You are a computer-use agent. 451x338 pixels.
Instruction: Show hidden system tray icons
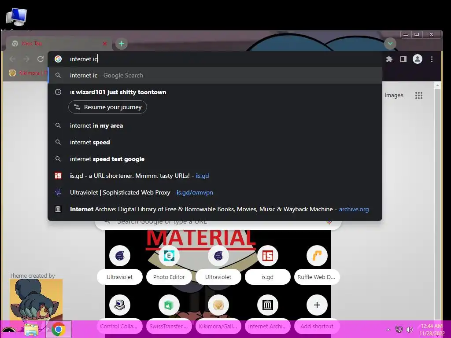(x=388, y=330)
